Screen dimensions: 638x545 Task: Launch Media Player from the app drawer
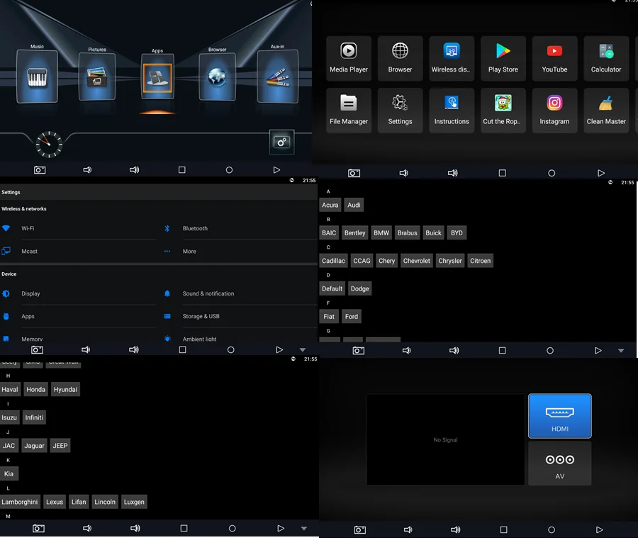point(349,58)
